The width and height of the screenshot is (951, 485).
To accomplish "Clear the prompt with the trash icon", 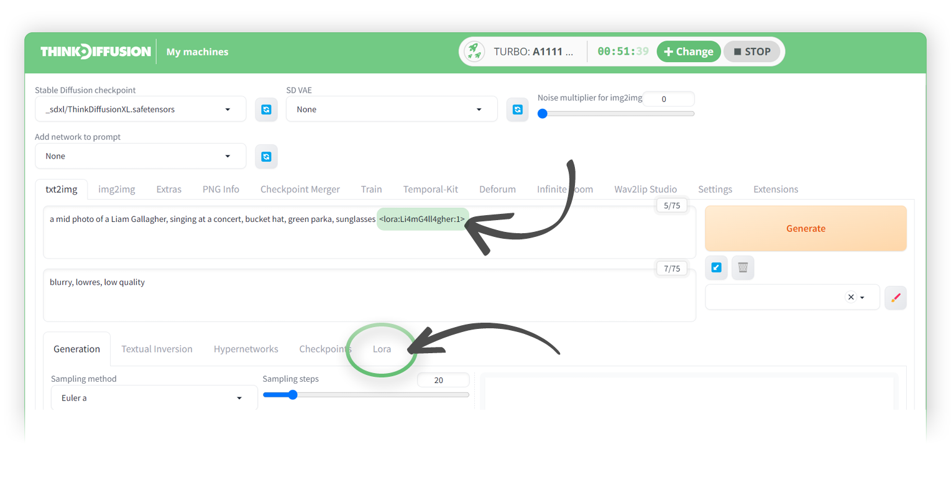I will pyautogui.click(x=743, y=267).
